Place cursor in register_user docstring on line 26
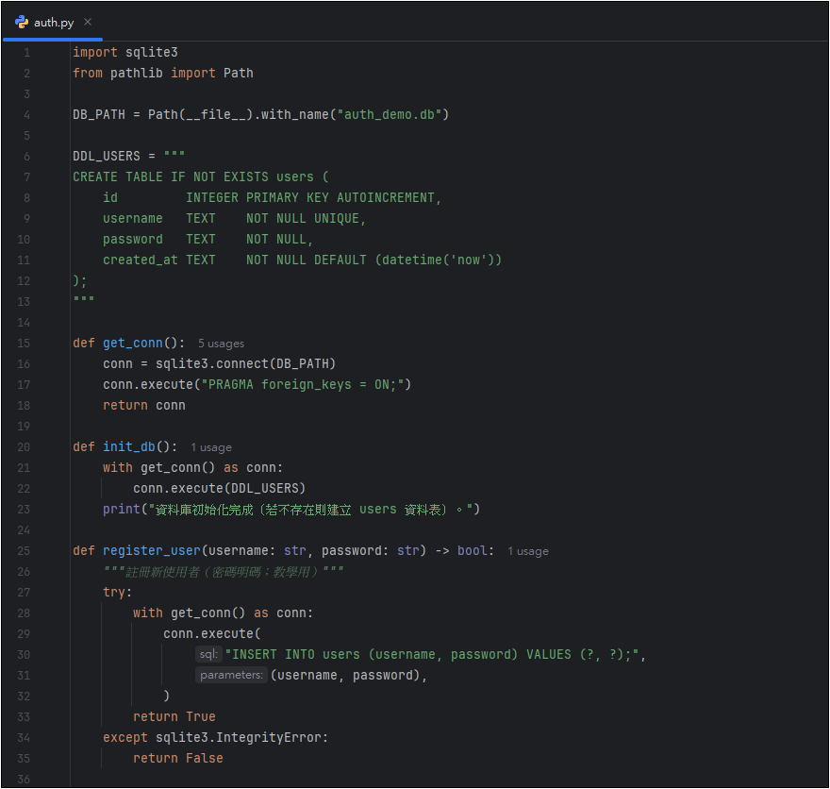Viewport: 830px width, 789px height. pyautogui.click(x=223, y=572)
